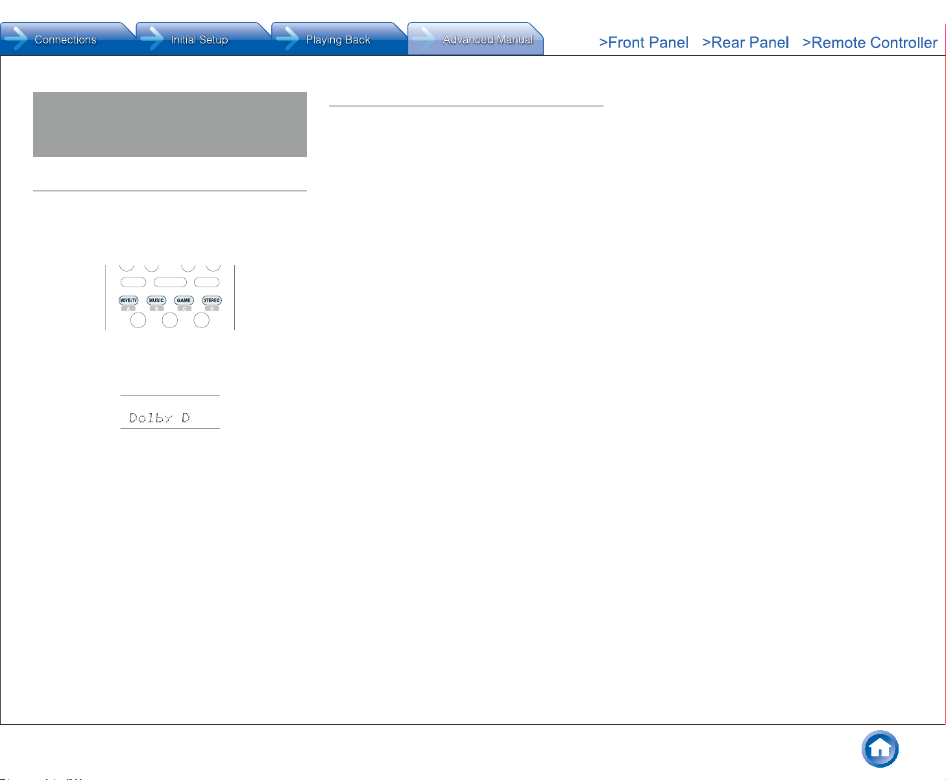
Task: Select the Playing Back tab
Action: (x=339, y=39)
